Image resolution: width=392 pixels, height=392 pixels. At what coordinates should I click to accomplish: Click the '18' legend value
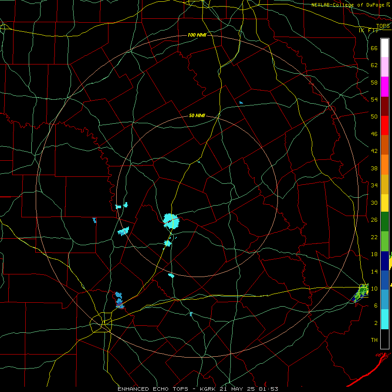tap(374, 254)
